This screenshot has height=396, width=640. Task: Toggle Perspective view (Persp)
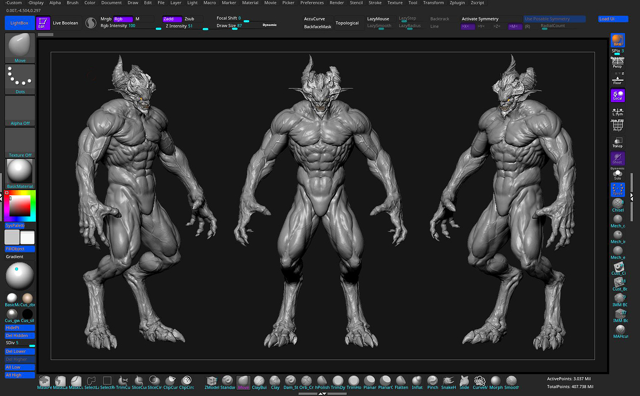(x=618, y=63)
